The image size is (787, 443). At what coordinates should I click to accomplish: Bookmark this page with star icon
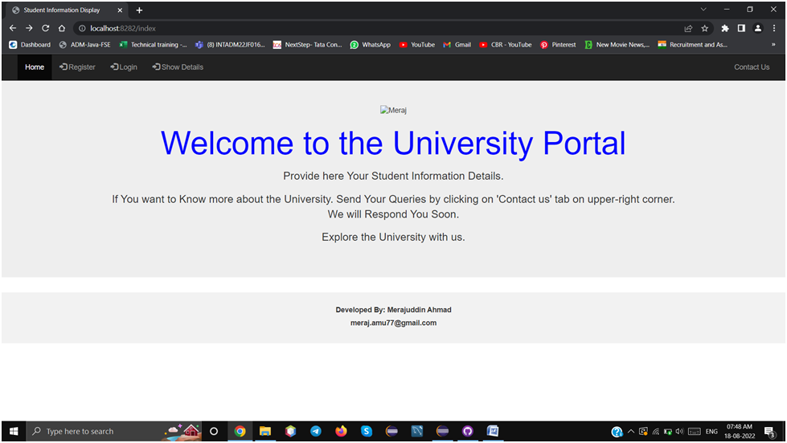705,29
